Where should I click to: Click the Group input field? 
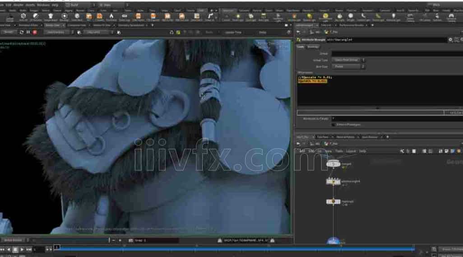397,53
